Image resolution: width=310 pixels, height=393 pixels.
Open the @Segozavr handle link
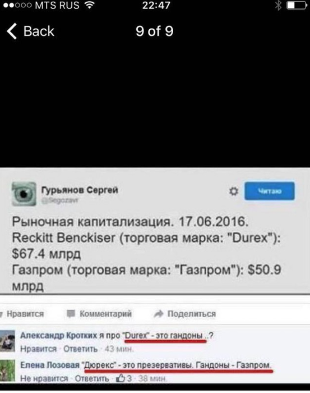coord(60,200)
